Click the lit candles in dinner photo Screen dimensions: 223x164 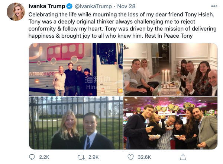click(x=166, y=78)
